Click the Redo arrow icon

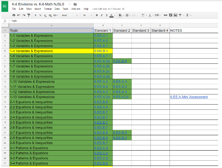23,15
